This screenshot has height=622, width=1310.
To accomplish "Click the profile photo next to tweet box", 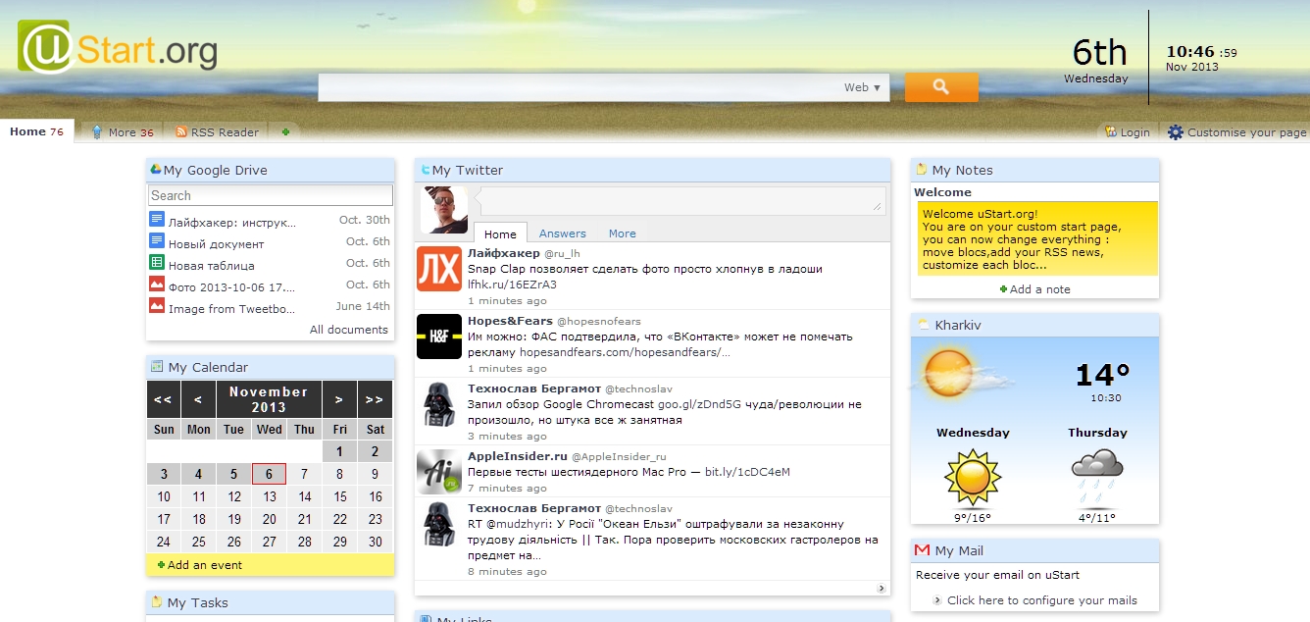I will [444, 210].
